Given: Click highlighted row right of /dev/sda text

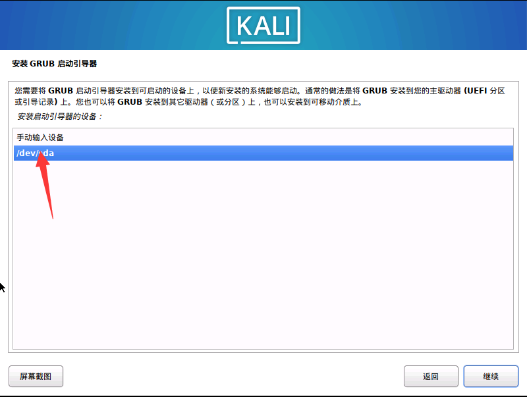Looking at the screenshot, I should coord(283,153).
